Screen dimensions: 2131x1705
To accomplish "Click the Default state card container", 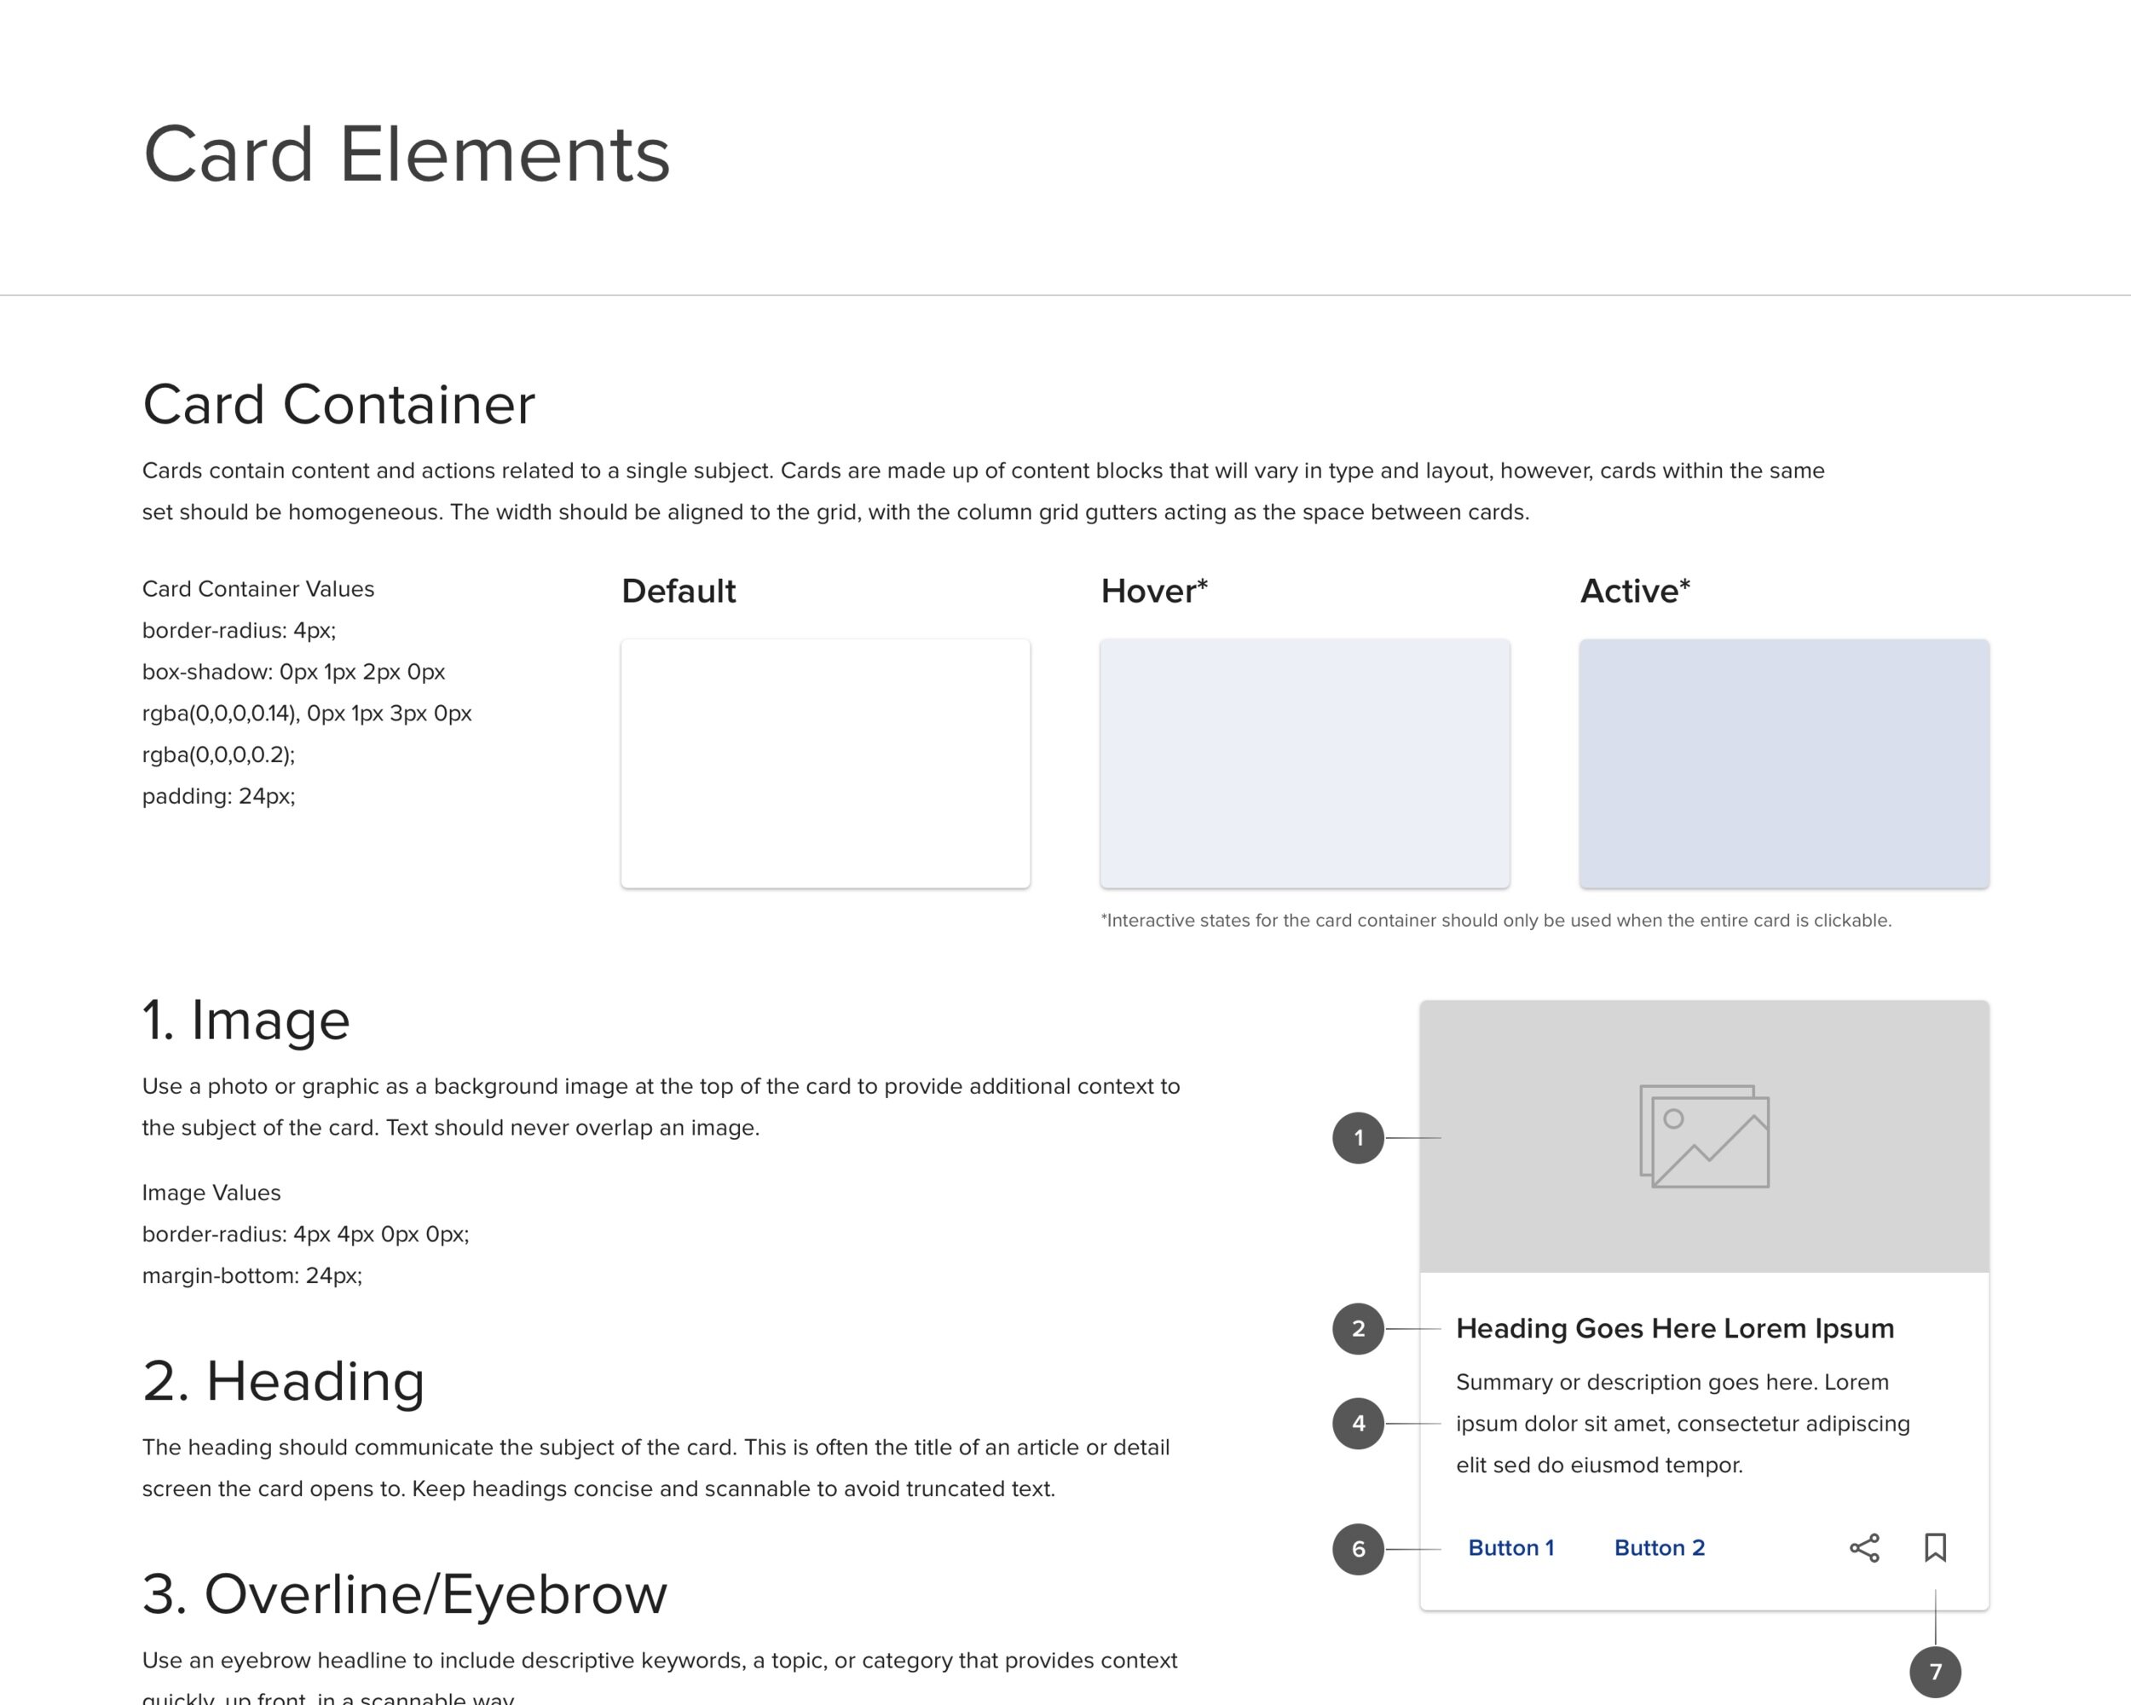I will click(x=825, y=763).
